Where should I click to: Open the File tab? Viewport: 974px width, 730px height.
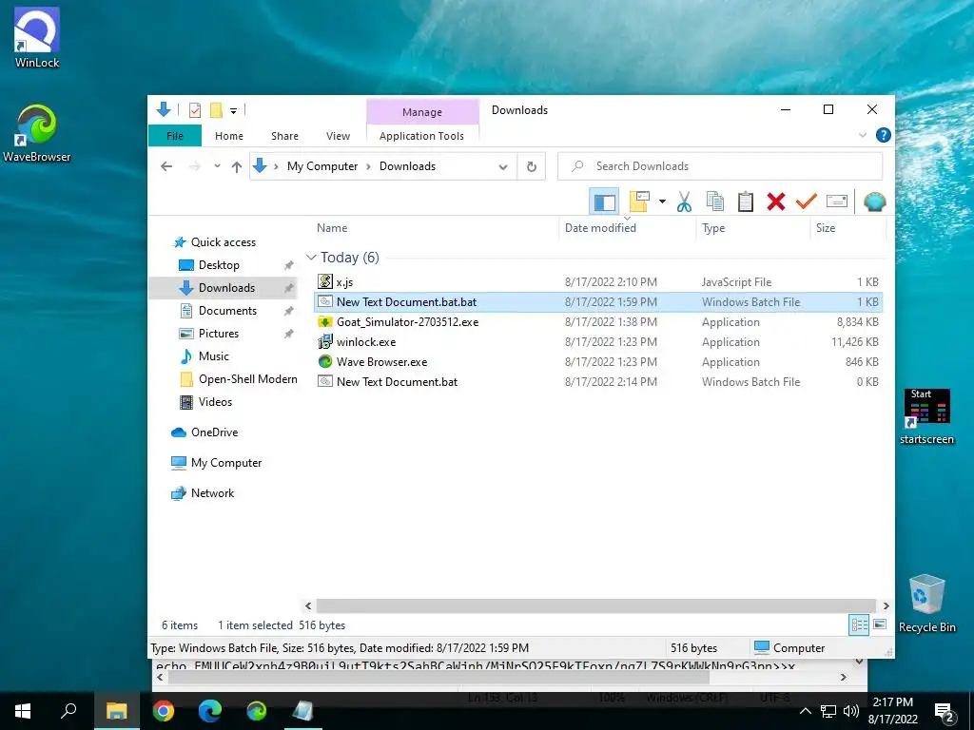click(x=175, y=136)
